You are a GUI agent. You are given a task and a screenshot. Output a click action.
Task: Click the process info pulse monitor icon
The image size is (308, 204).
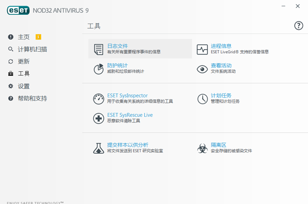(x=202, y=49)
